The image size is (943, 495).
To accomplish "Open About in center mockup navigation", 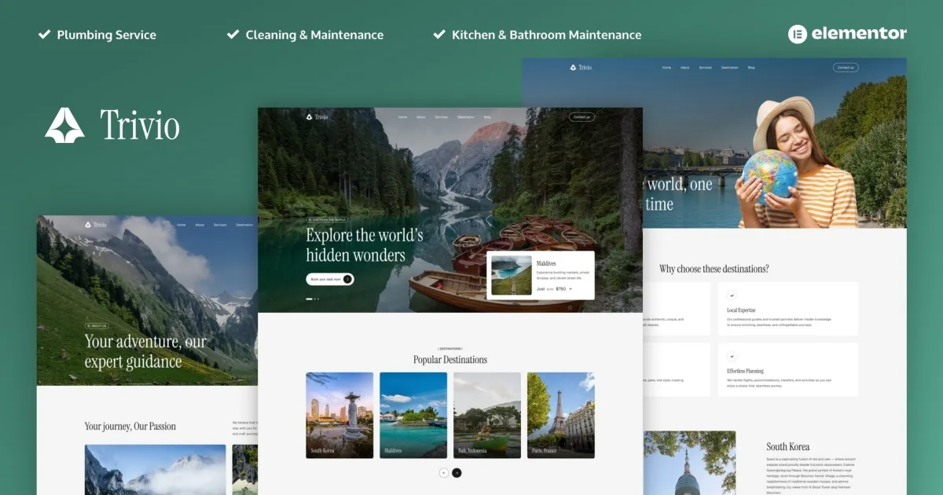I will pyautogui.click(x=421, y=117).
